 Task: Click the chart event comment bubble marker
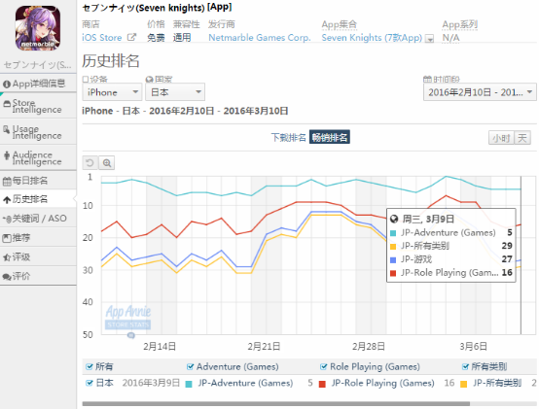click(x=131, y=335)
